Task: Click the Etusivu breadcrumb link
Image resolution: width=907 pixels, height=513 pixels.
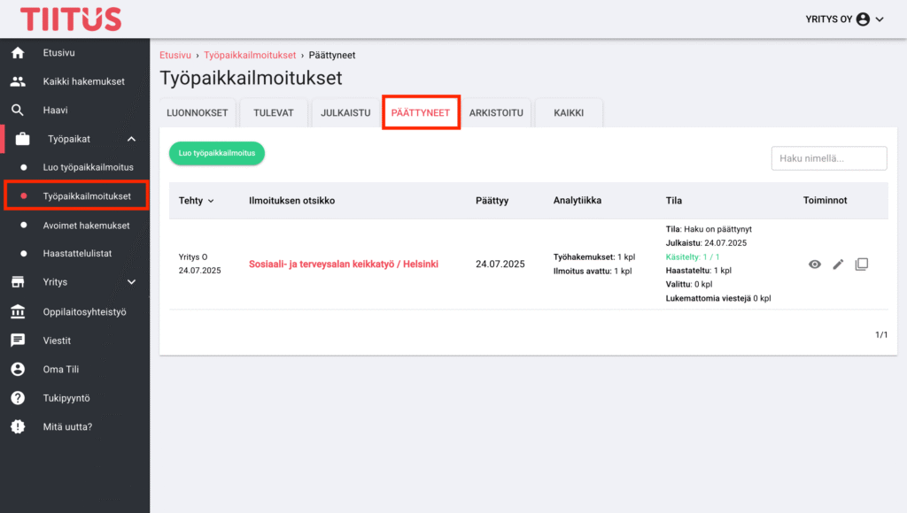Action: [175, 55]
